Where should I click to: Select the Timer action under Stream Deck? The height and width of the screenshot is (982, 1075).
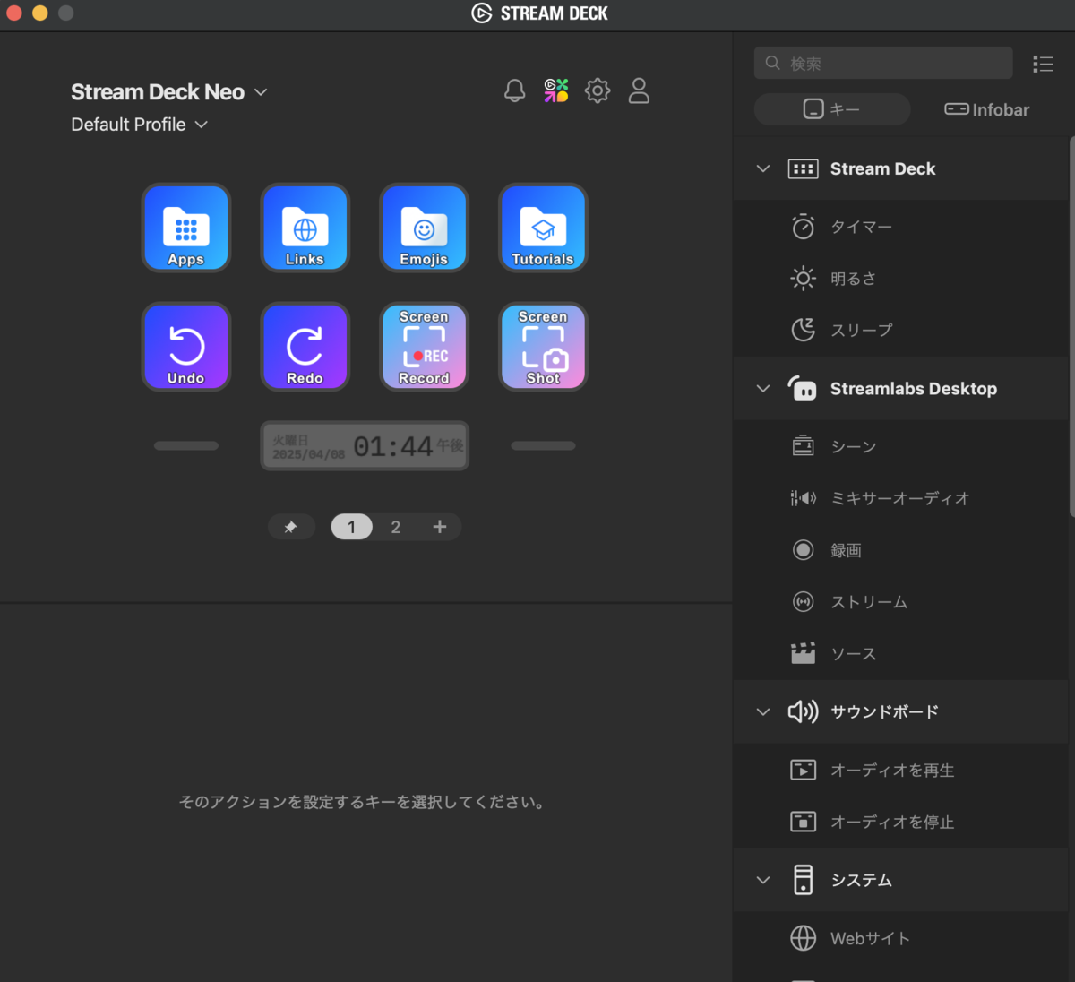click(860, 227)
